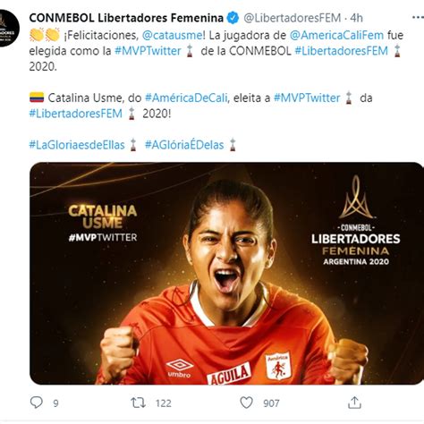Viewport: 424px width, 424px height.
Task: Open the @AmericaCaliFem mention link
Action: [x=336, y=35]
